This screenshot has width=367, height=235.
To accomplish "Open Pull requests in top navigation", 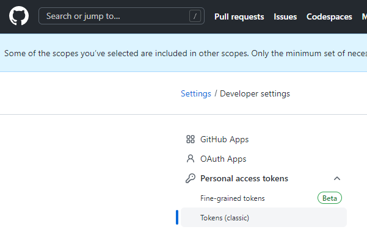I will click(x=239, y=16).
